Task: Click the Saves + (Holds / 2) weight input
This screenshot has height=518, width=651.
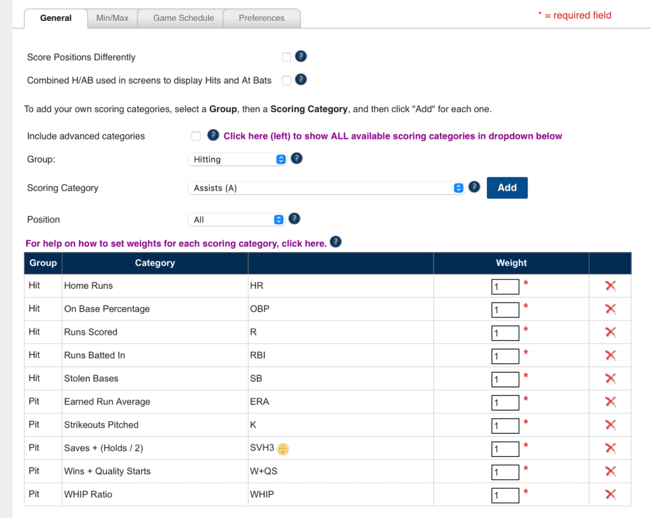Action: point(505,449)
